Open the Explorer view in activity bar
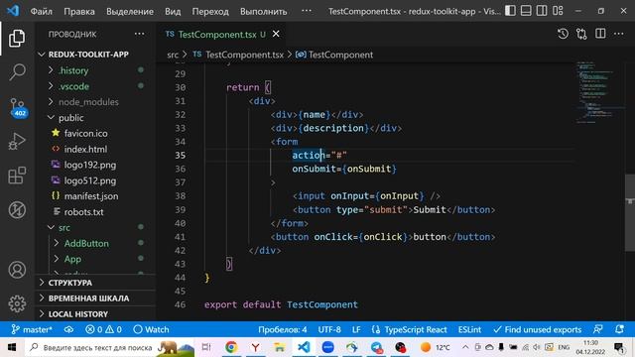The image size is (635, 357). [17, 39]
